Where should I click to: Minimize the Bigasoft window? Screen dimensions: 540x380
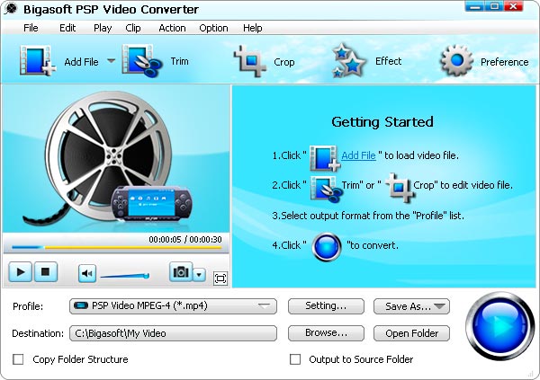(x=474, y=6)
